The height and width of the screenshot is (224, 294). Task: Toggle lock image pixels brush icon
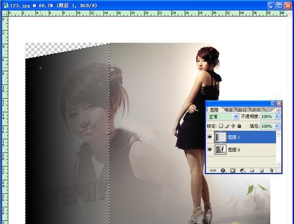pos(227,126)
